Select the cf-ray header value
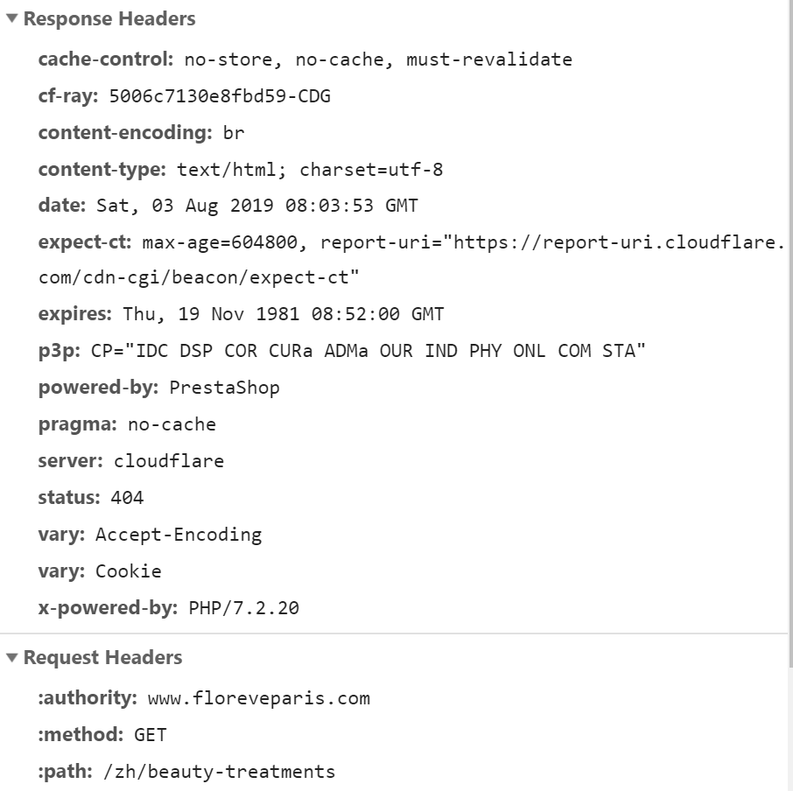This screenshot has width=793, height=791. pyautogui.click(x=220, y=96)
